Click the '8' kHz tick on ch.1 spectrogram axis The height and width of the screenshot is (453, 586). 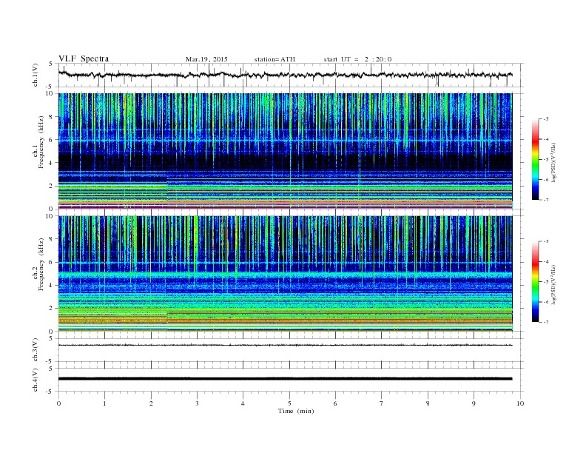coord(51,117)
